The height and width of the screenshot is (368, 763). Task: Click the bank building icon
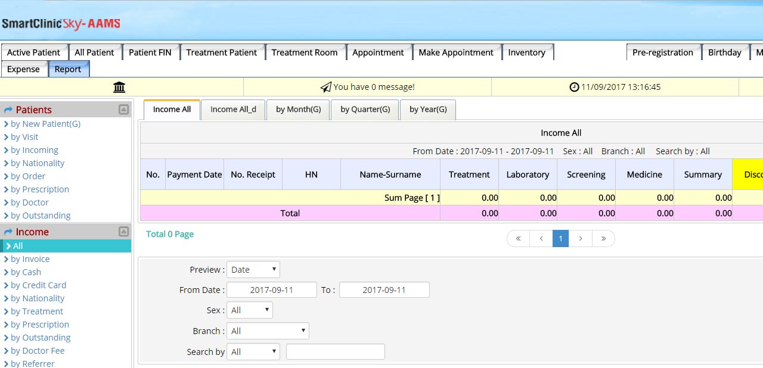click(x=119, y=88)
